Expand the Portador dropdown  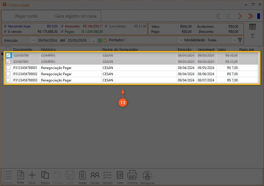(x=181, y=40)
